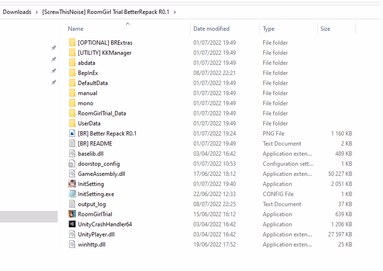The image size is (383, 271).
Task: Sort files by Type column header
Action: pyautogui.click(x=268, y=29)
